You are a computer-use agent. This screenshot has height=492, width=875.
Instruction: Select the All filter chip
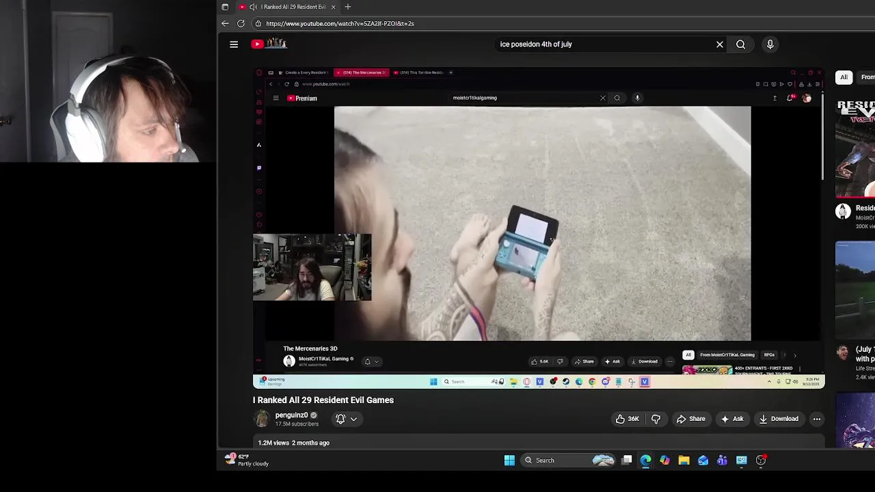844,77
